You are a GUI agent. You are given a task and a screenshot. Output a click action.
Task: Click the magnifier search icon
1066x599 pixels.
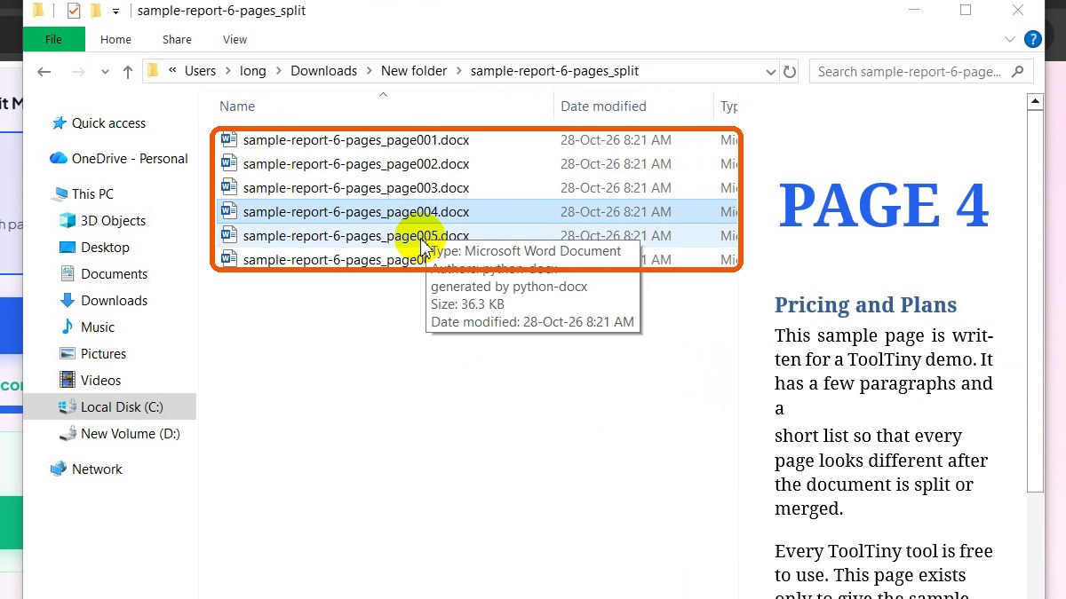click(1018, 72)
